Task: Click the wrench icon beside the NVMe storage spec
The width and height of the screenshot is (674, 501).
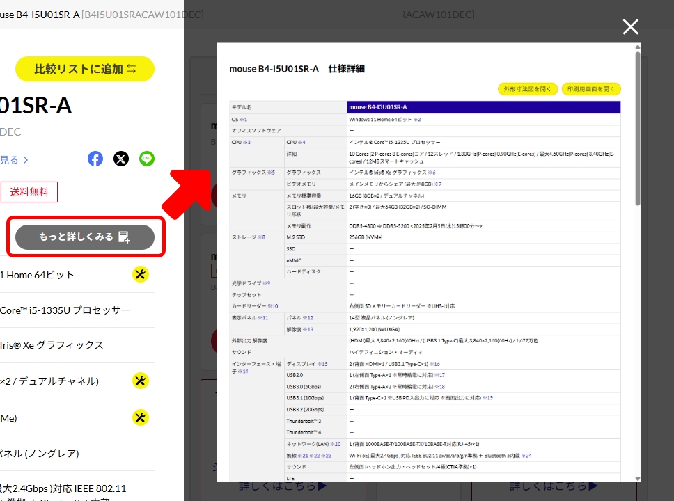Action: coord(141,417)
